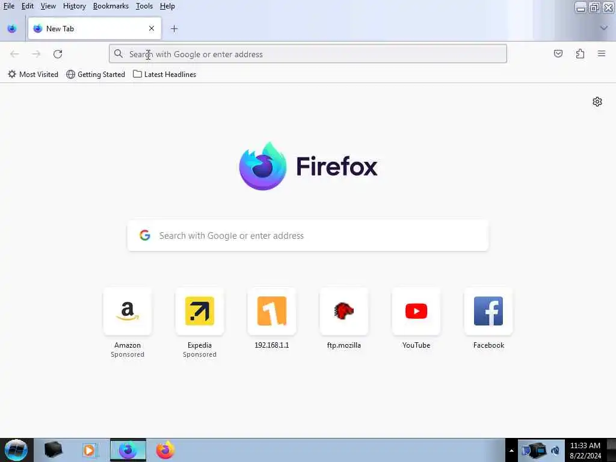Click the 'Sponsored' text under Expedia
This screenshot has height=462, width=616.
[x=200, y=354]
